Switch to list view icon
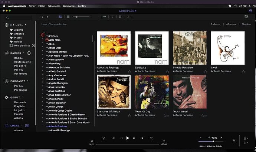Screen dimensions: 256x152 click(68, 17)
